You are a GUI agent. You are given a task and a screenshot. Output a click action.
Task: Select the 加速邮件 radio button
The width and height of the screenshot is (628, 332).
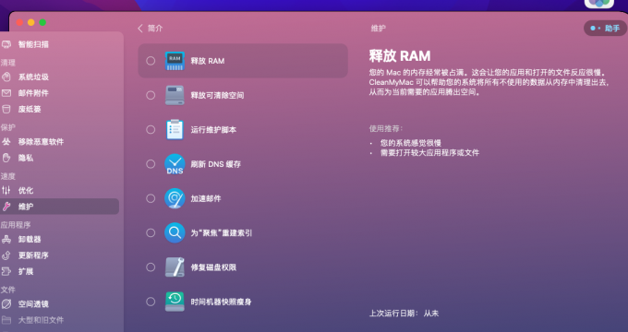151,198
